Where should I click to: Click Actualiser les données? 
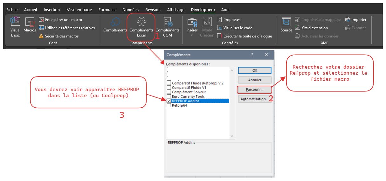coord(317,36)
